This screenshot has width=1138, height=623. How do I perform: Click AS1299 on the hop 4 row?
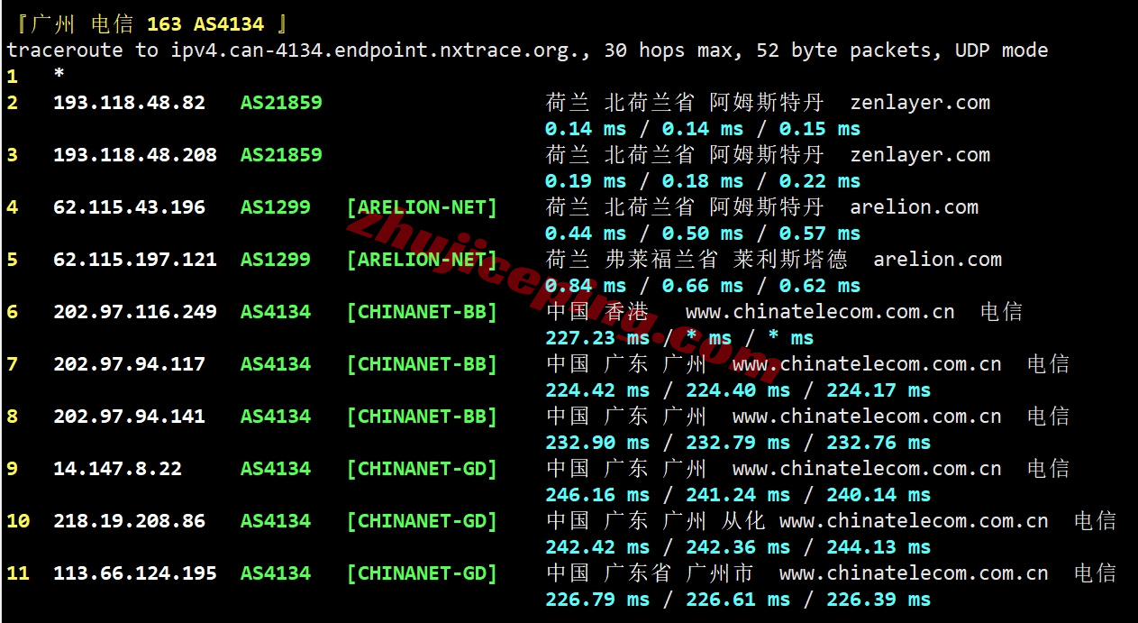[x=275, y=207]
